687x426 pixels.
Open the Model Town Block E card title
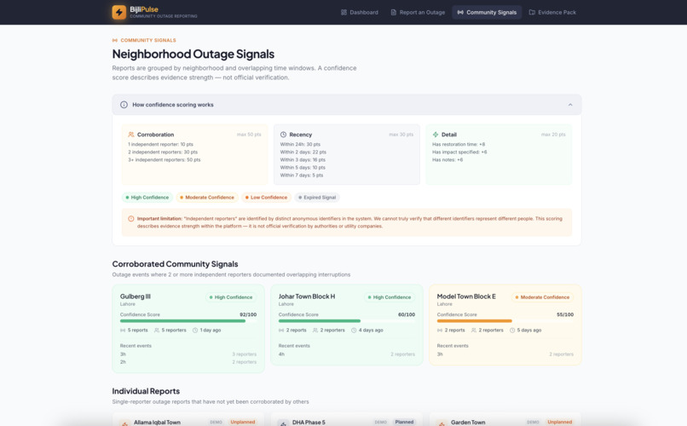click(x=466, y=296)
